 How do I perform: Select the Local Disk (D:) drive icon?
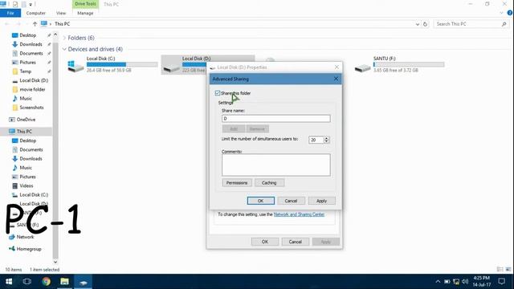(x=171, y=68)
